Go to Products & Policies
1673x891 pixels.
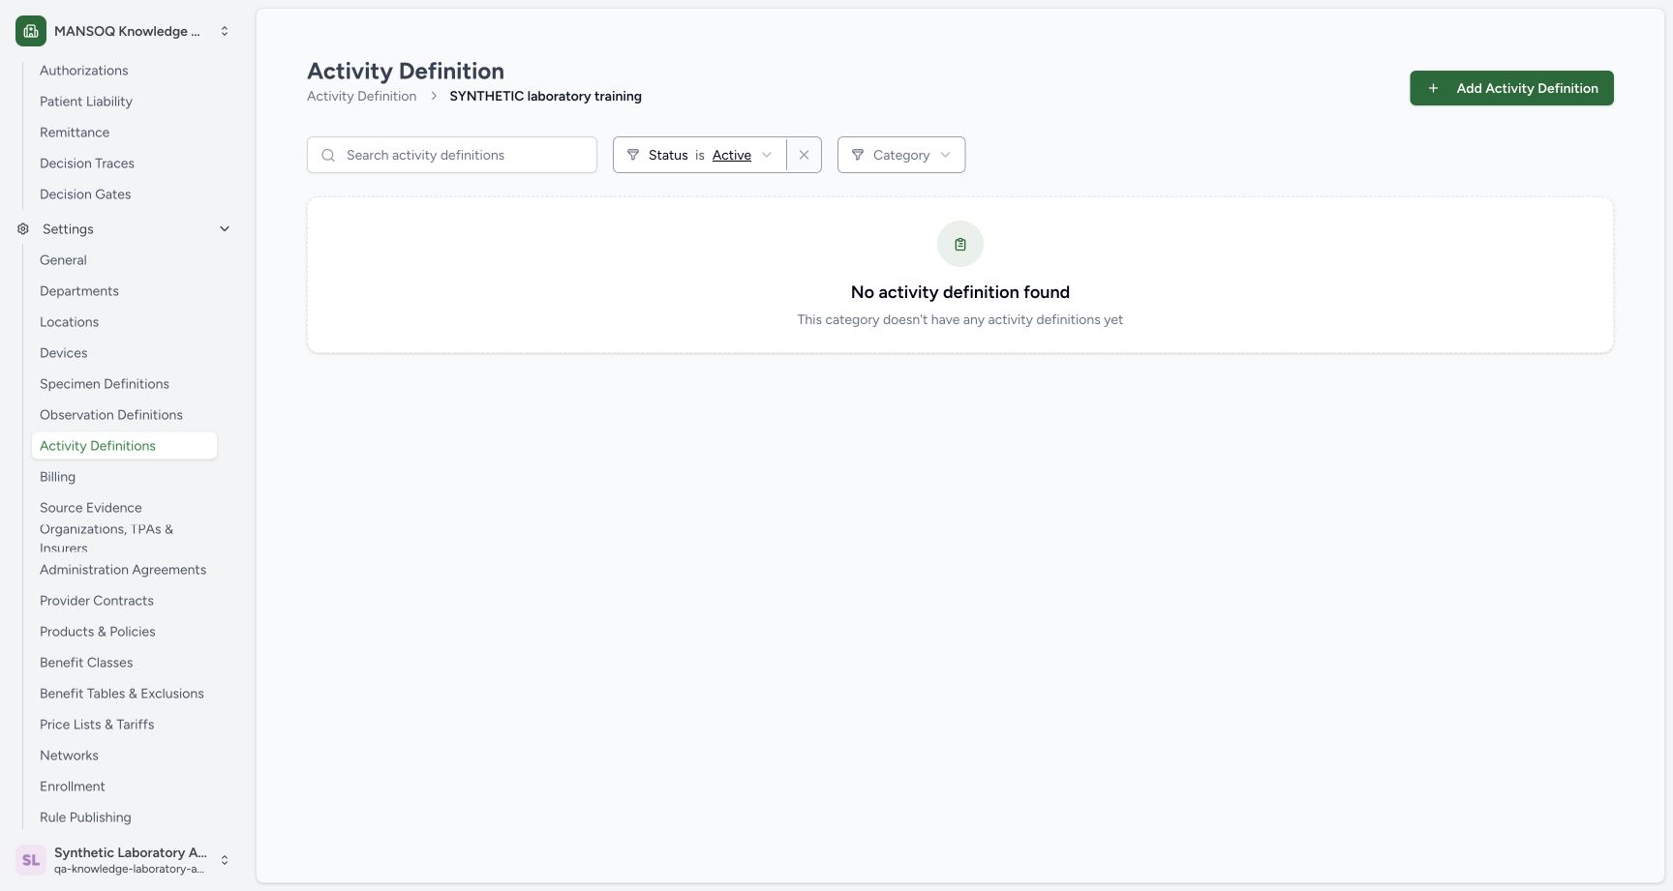point(98,632)
